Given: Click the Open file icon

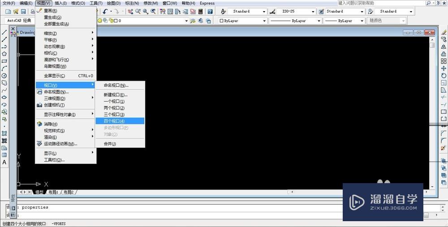Looking at the screenshot, I should [16, 12].
